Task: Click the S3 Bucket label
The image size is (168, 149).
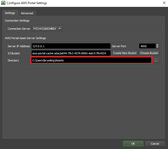Action: [14, 53]
